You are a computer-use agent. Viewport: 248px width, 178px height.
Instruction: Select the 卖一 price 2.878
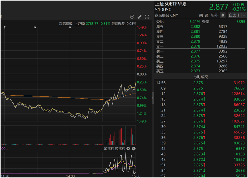195,46
